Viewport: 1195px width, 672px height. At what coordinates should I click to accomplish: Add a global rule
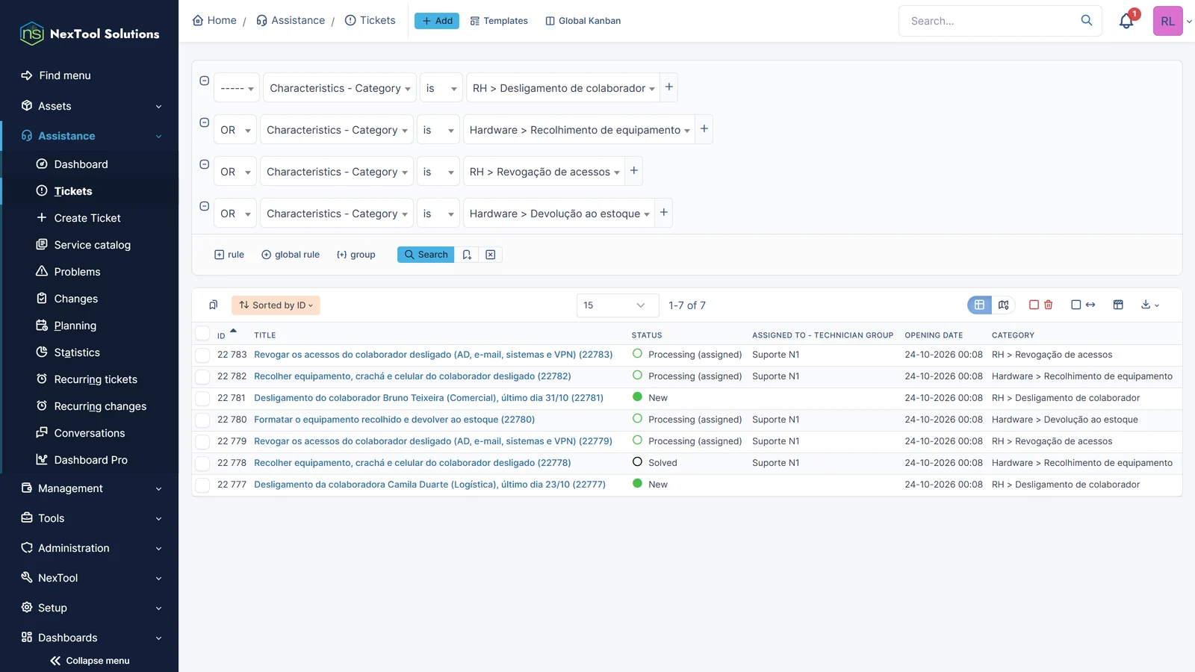coord(291,255)
